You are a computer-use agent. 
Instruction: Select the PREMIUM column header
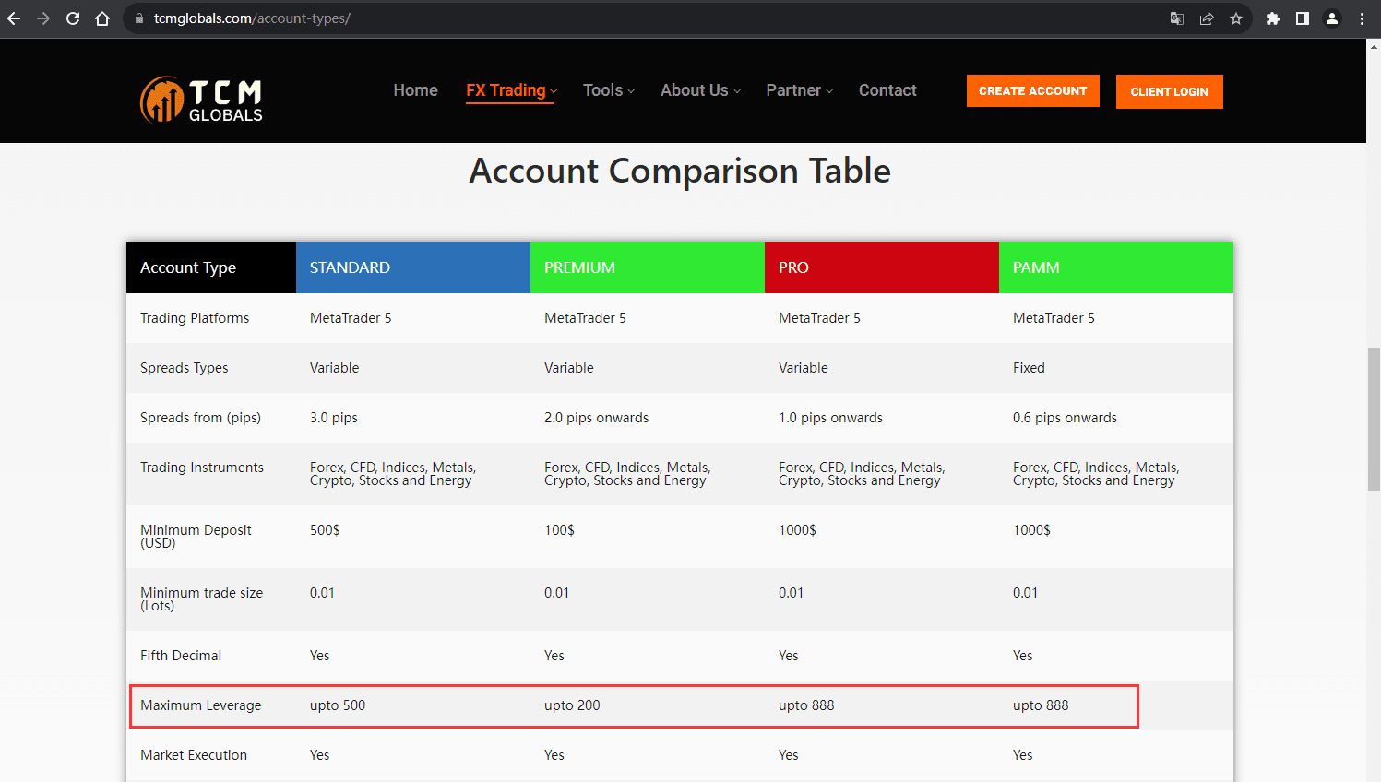[648, 267]
